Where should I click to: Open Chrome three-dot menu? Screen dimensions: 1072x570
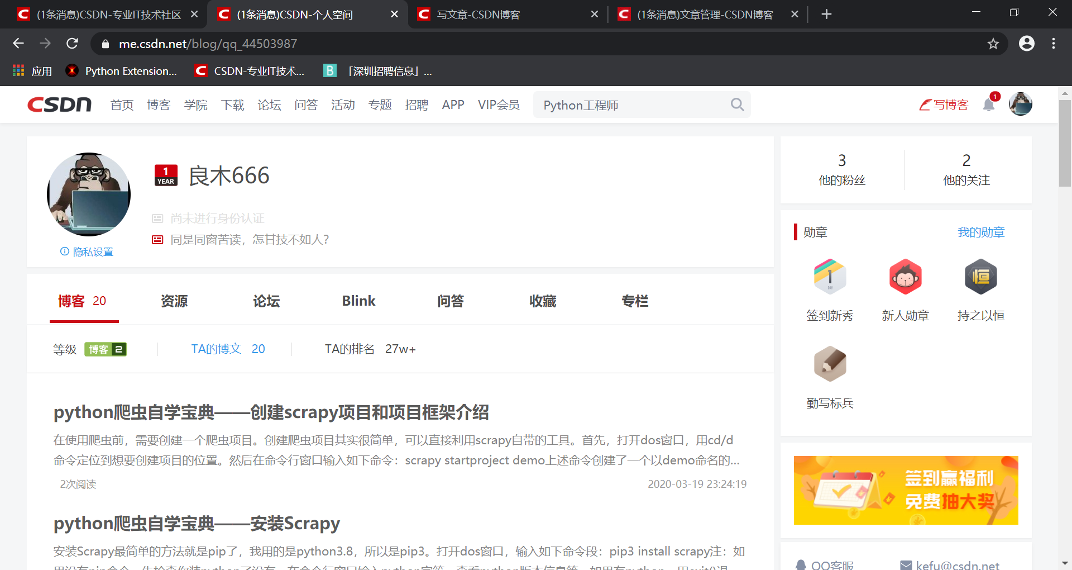pyautogui.click(x=1054, y=44)
